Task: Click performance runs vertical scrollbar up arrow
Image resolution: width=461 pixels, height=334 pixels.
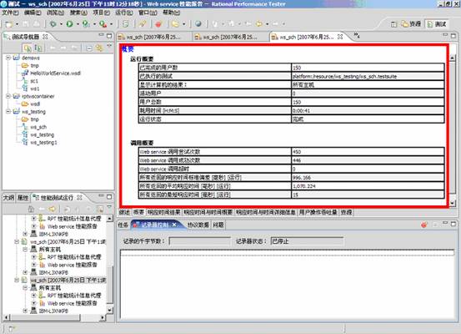Action: (109, 219)
